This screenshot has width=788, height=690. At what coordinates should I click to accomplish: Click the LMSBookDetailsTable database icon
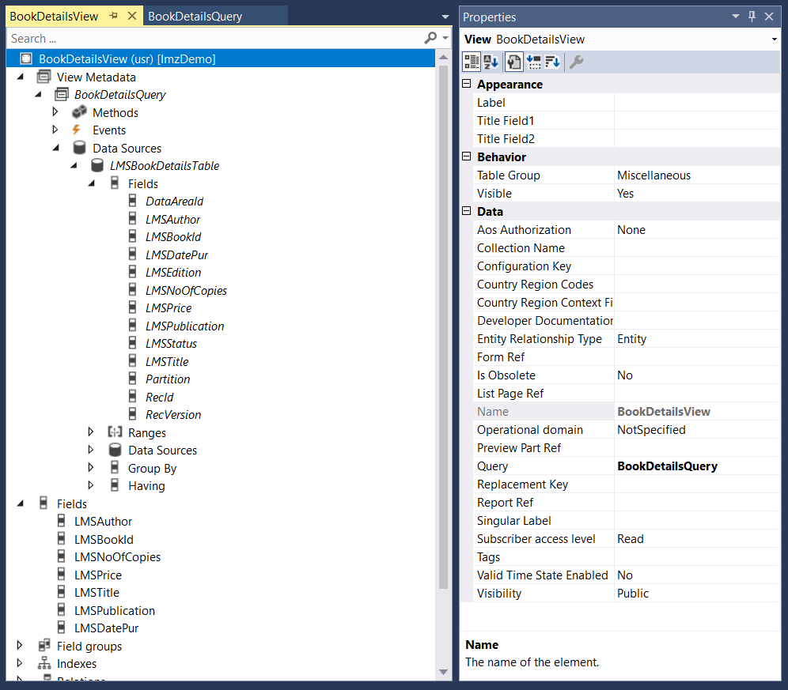(97, 166)
